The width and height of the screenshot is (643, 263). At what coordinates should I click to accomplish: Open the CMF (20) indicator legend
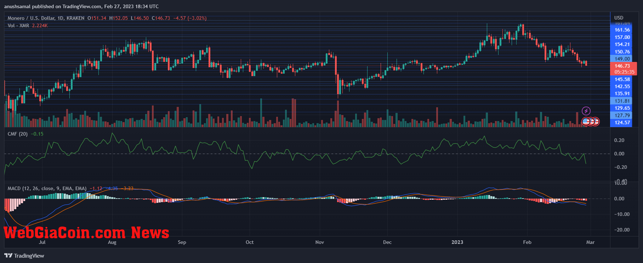coord(18,134)
